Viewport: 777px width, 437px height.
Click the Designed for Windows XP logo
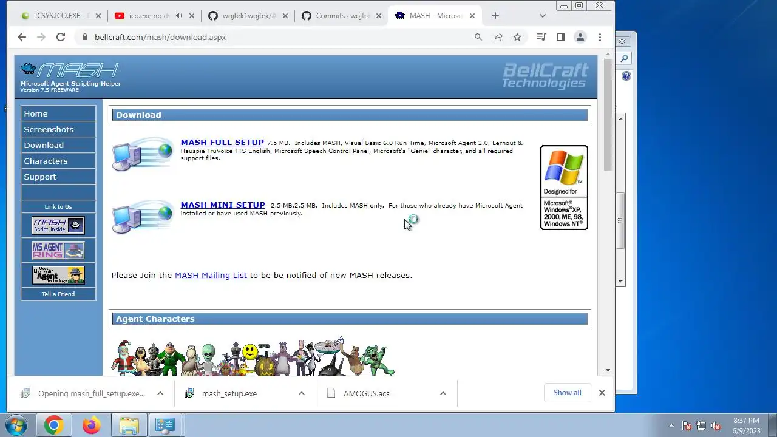564,188
